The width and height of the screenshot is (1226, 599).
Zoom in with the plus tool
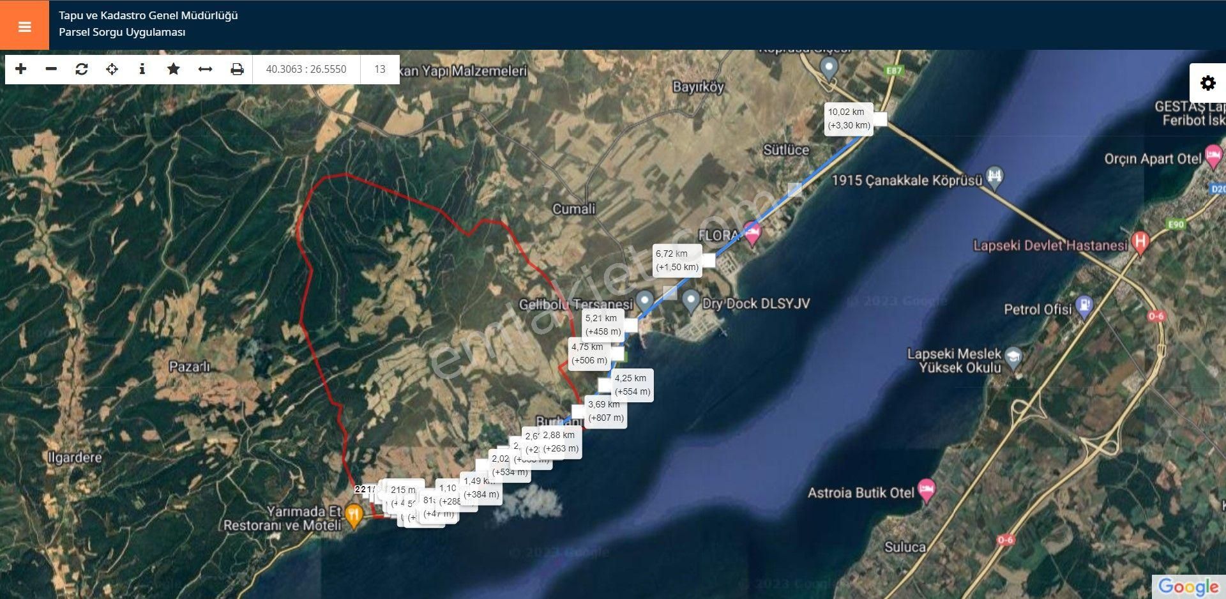click(21, 69)
